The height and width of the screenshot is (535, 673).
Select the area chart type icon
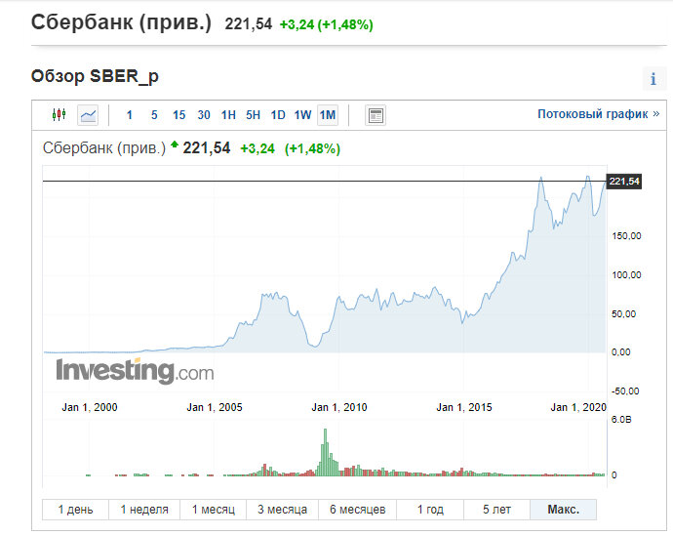tap(88, 115)
